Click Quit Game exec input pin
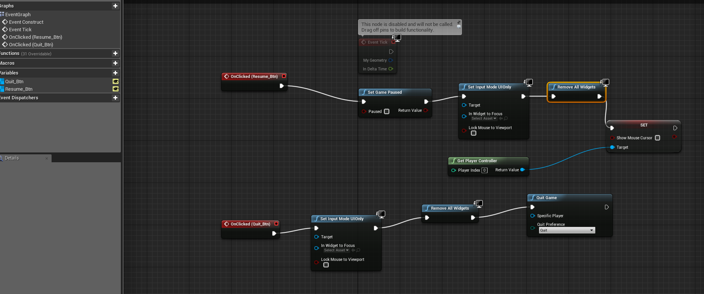Viewport: 704px width, 294px height. tap(532, 207)
